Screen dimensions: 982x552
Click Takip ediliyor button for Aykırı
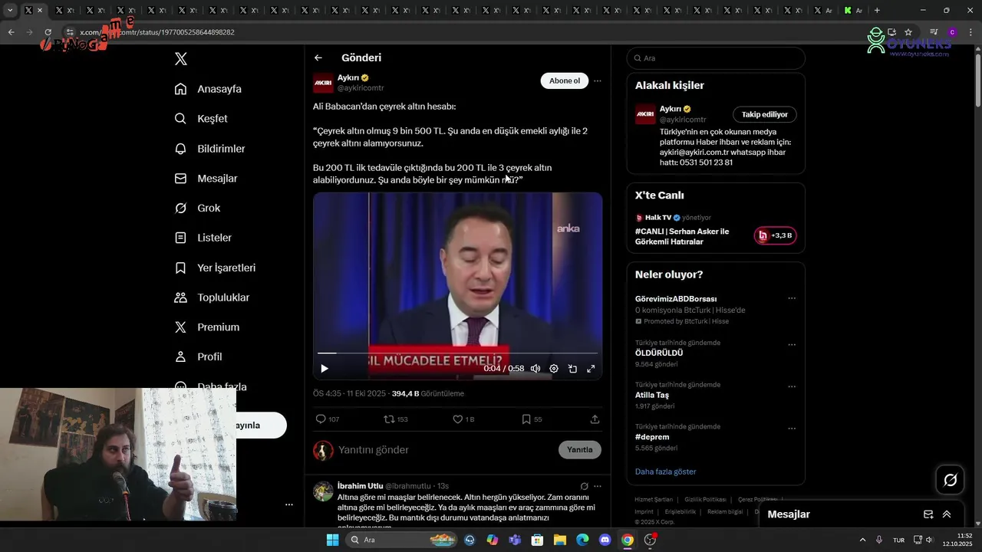point(765,114)
